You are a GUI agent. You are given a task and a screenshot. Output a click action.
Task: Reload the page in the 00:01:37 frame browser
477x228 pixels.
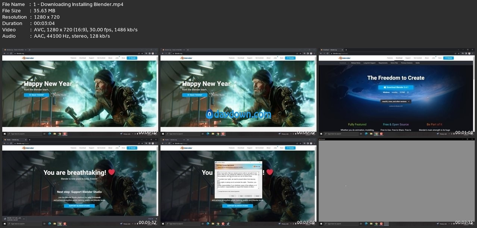tap(12, 143)
